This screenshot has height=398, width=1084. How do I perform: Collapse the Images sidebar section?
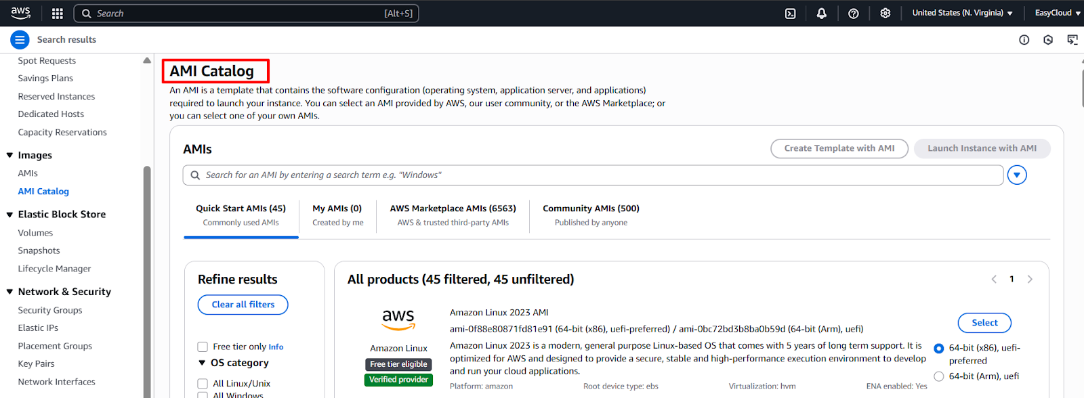pos(9,156)
